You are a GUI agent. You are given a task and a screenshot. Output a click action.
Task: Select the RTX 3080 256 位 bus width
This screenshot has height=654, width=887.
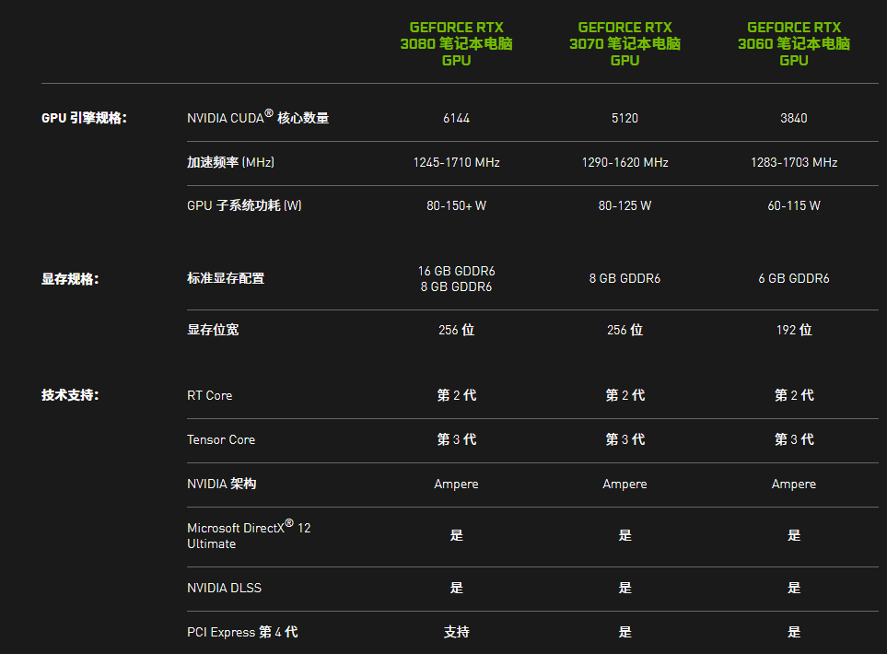coord(456,330)
